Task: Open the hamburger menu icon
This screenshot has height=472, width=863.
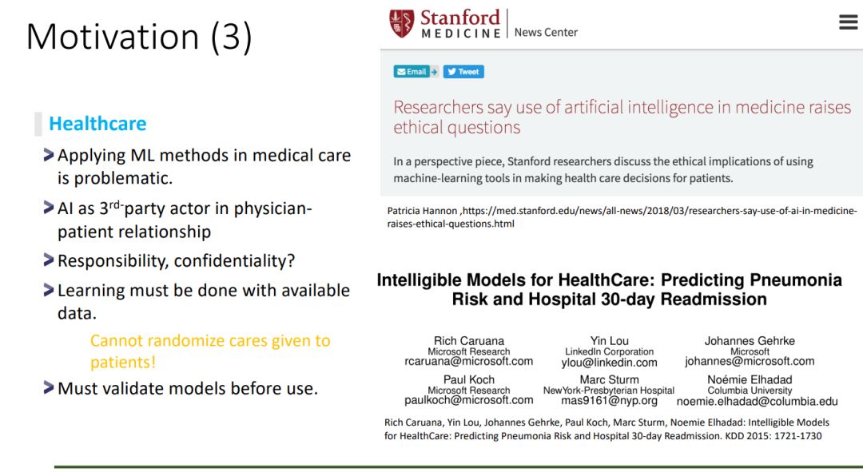Action: pos(848,22)
